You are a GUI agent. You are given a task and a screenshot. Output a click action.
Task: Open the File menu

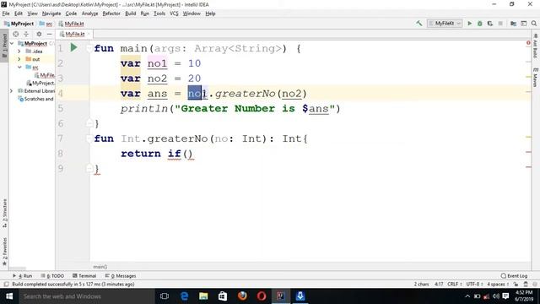click(6, 14)
